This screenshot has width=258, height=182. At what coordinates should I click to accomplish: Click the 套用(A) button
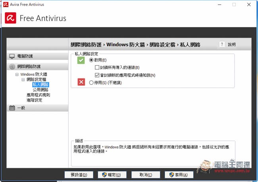(179, 174)
